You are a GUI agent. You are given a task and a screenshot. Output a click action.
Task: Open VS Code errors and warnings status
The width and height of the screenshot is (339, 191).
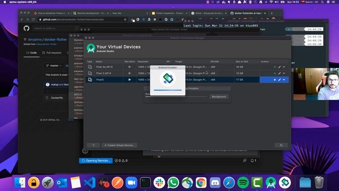[x=121, y=160]
